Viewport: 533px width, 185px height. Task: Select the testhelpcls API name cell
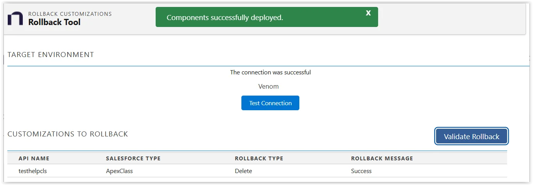pos(32,171)
